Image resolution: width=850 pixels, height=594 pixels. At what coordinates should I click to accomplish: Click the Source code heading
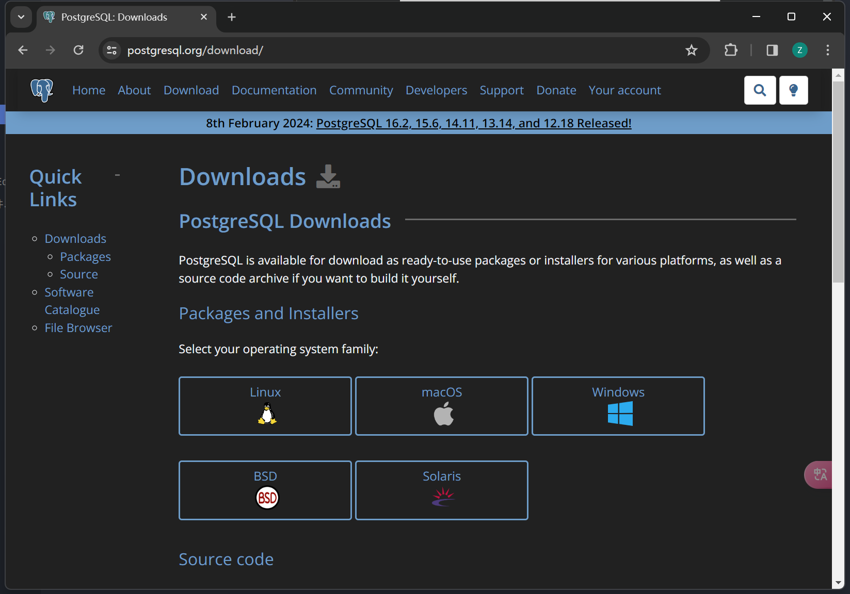(226, 559)
